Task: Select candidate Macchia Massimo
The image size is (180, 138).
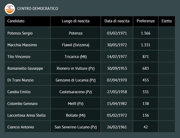Action: 22,45
